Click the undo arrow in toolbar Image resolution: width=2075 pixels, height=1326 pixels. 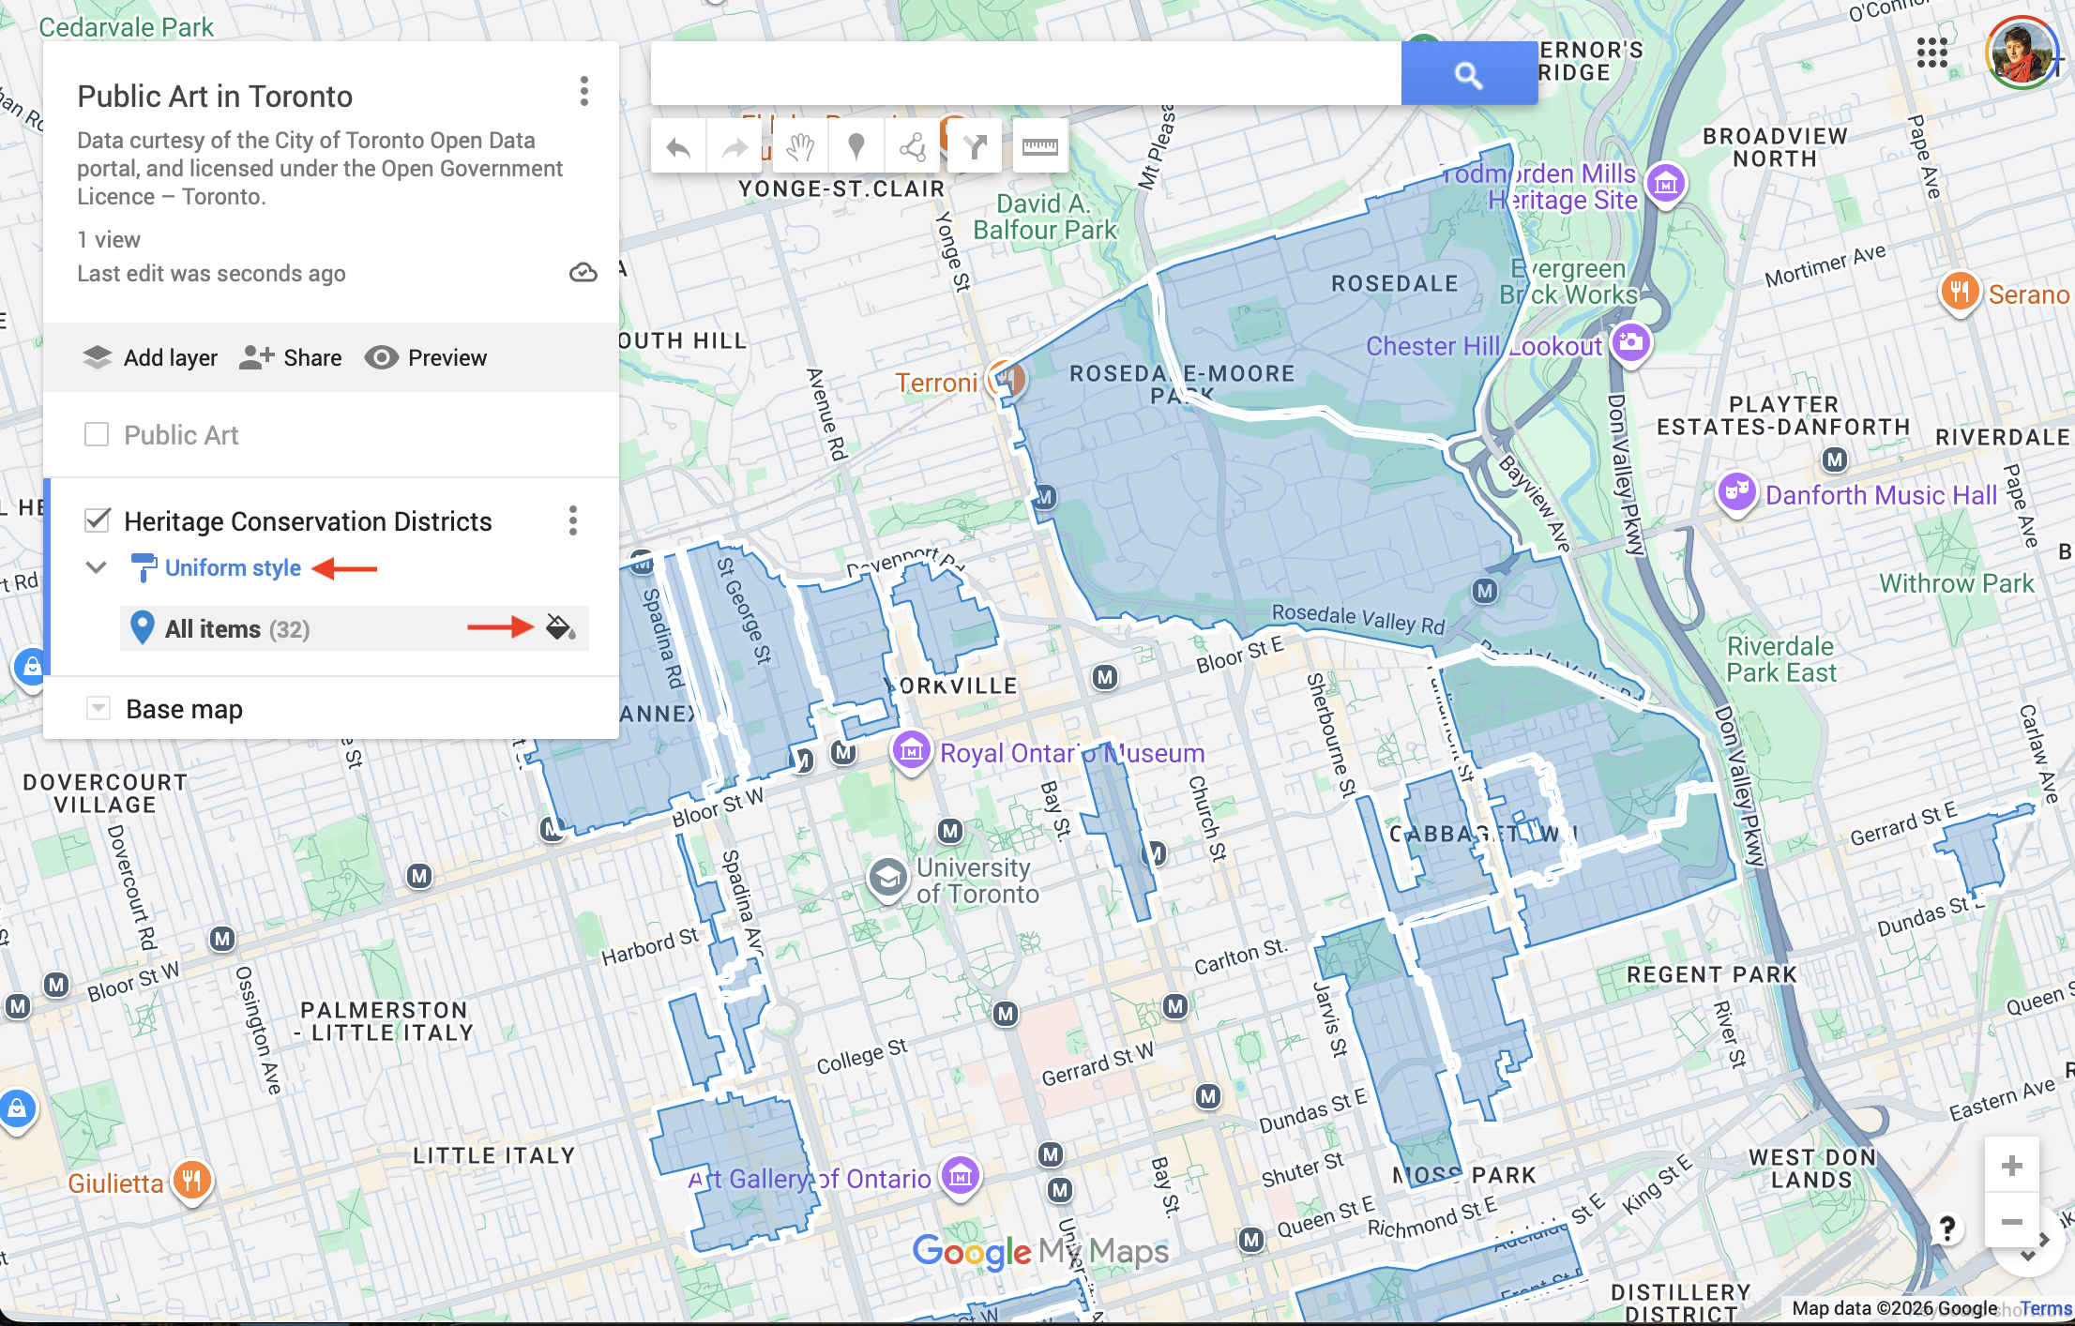click(677, 147)
